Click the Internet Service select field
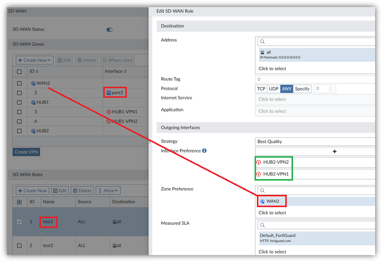This screenshot has width=382, height=262. pos(315,99)
